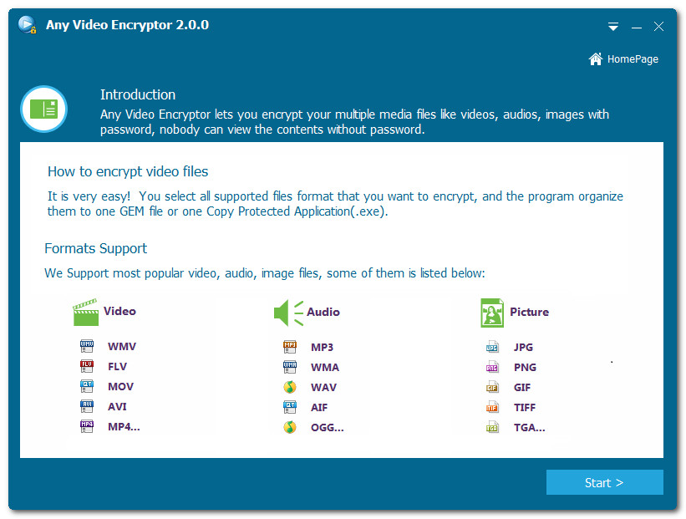Click the Video clapperboard icon
686x519 pixels.
point(85,312)
